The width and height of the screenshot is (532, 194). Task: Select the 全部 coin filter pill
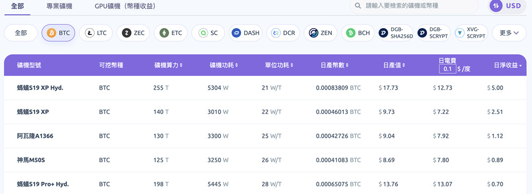tap(21, 33)
